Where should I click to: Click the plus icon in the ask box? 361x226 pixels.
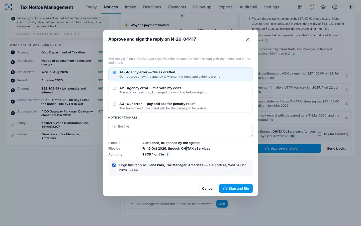[x=132, y=204]
